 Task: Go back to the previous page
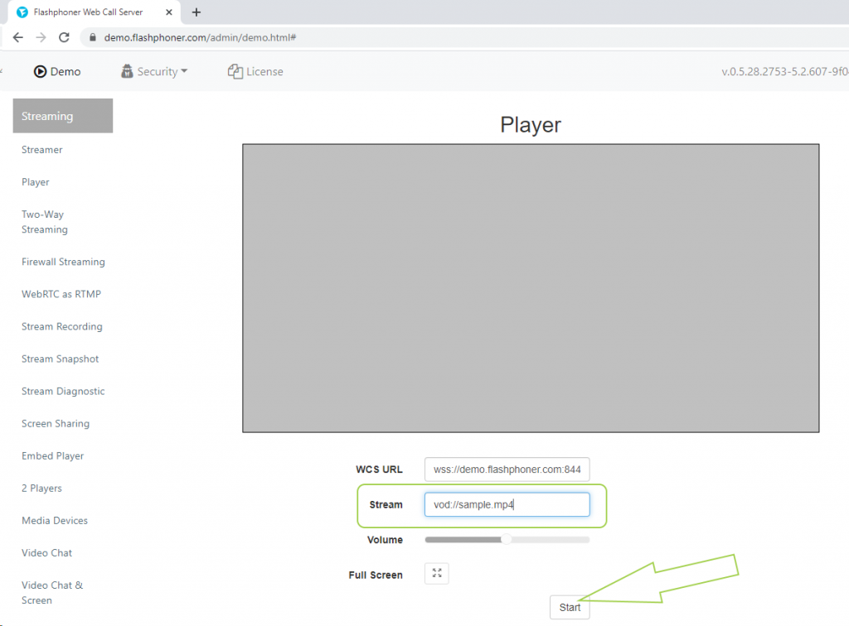[x=18, y=37]
